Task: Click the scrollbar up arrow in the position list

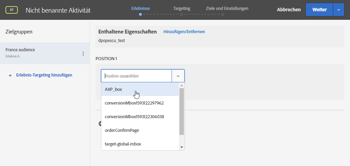Action: (x=182, y=85)
